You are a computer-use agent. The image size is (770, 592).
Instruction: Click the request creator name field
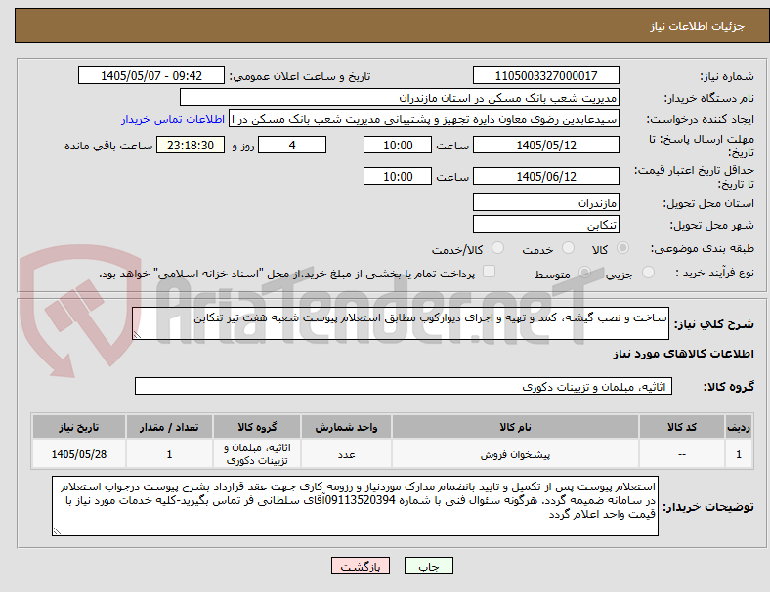click(x=424, y=119)
